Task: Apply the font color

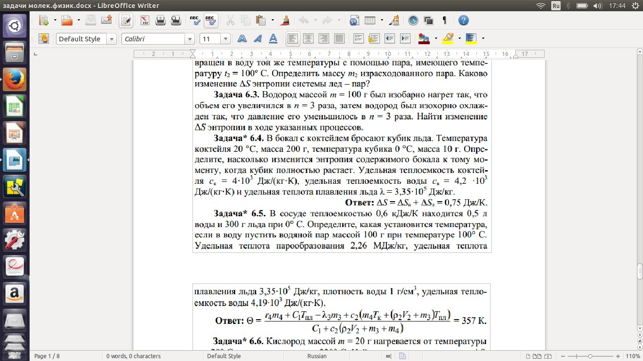Action: 424,39
